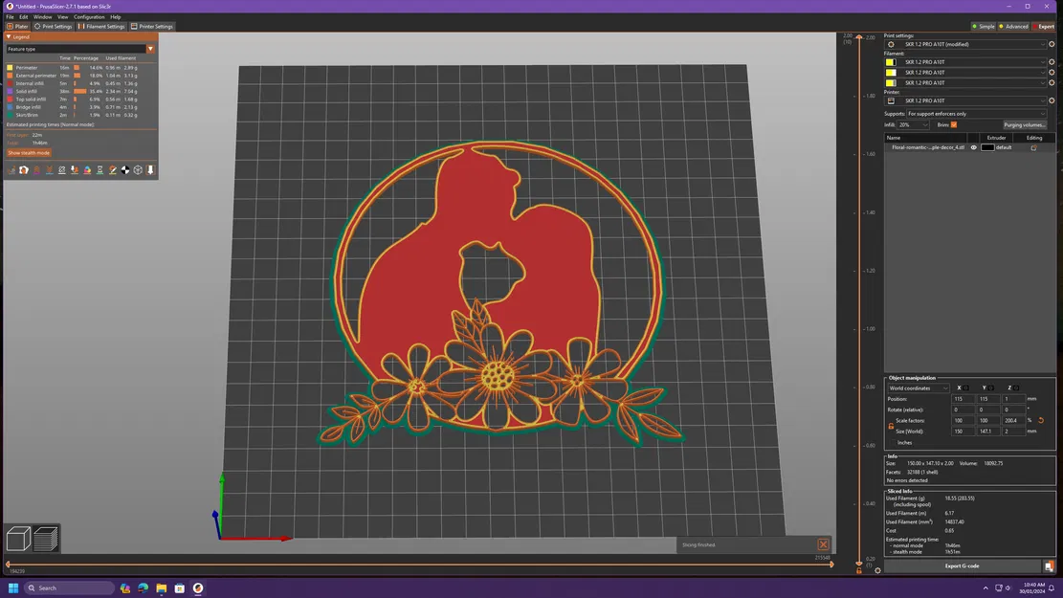The image size is (1063, 598).
Task: Click Show stealth mode button
Action: point(29,153)
